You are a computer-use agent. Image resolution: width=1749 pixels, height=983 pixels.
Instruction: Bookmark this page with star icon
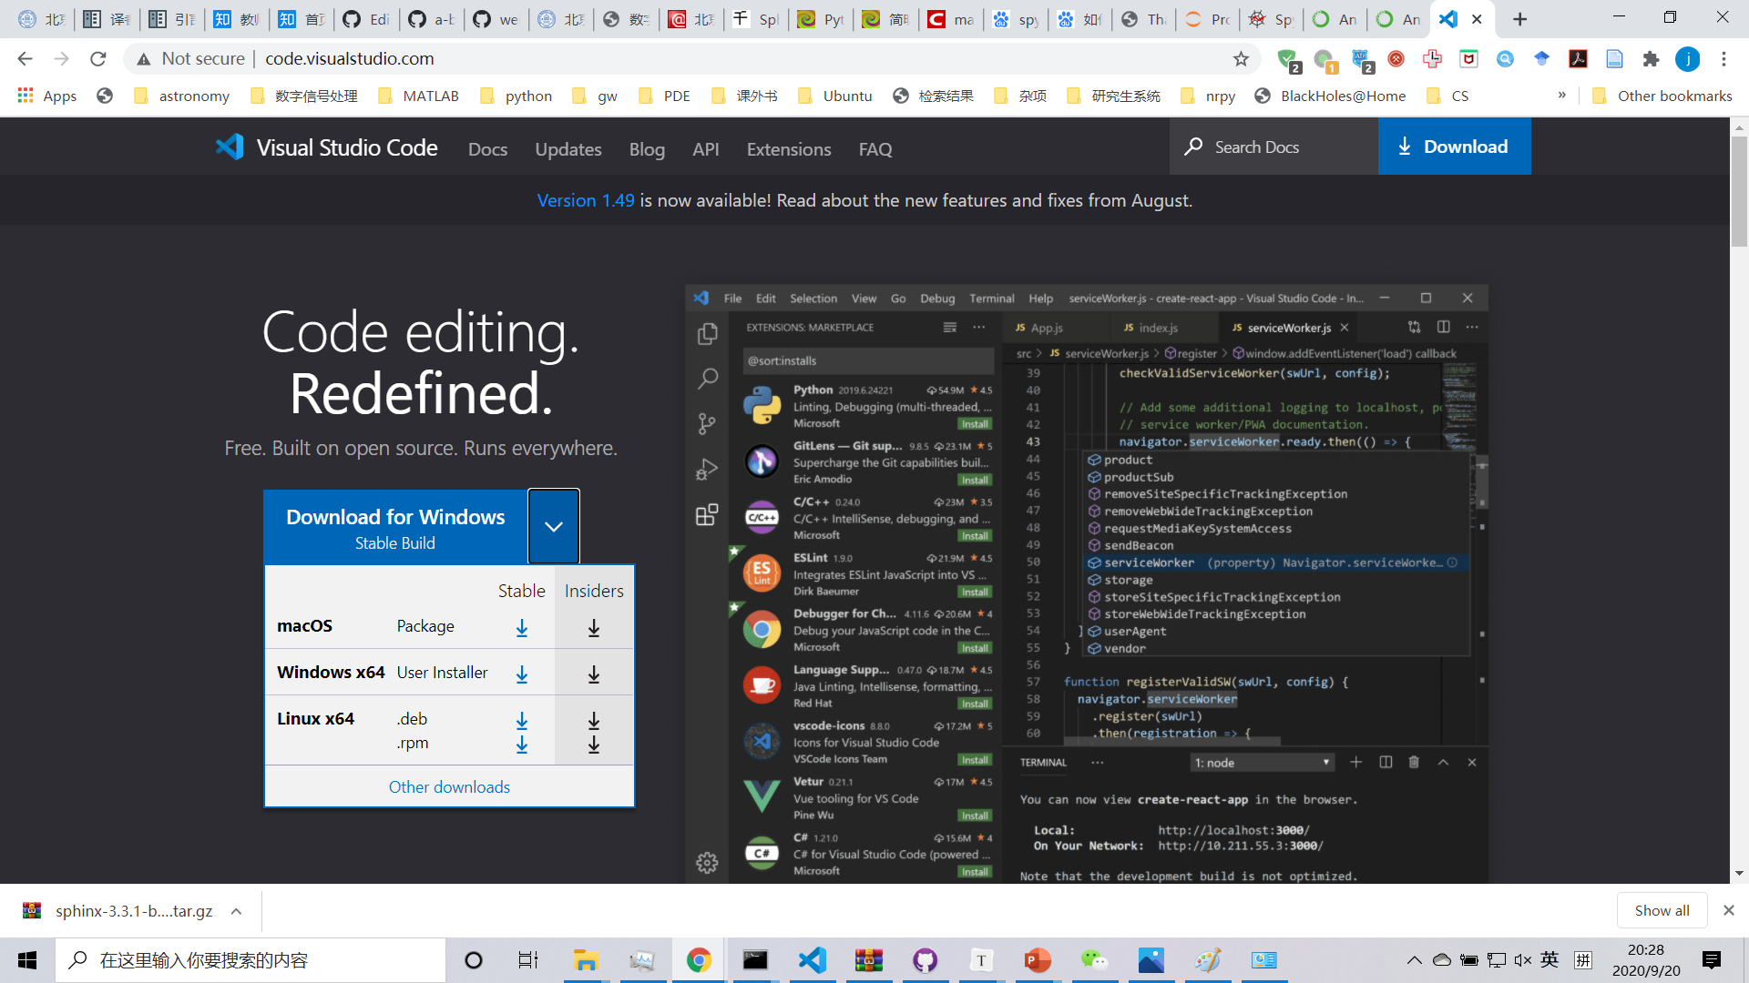(x=1241, y=59)
